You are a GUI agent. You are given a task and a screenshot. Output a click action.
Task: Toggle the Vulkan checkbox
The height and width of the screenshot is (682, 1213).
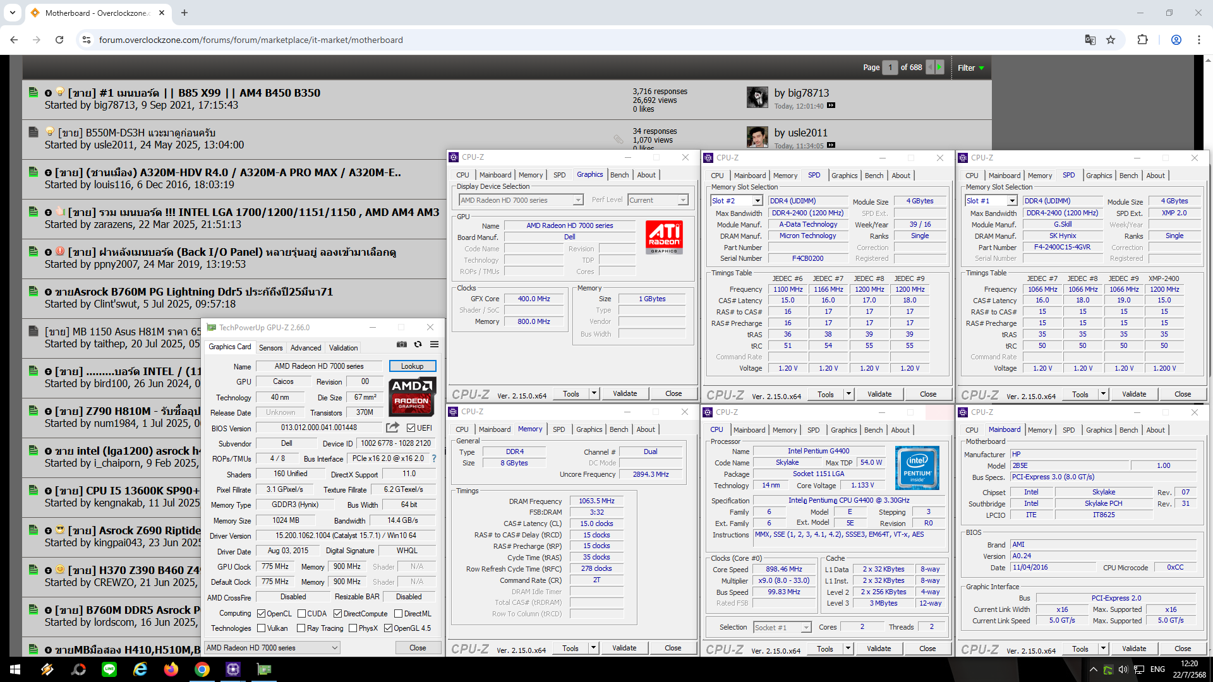(262, 628)
